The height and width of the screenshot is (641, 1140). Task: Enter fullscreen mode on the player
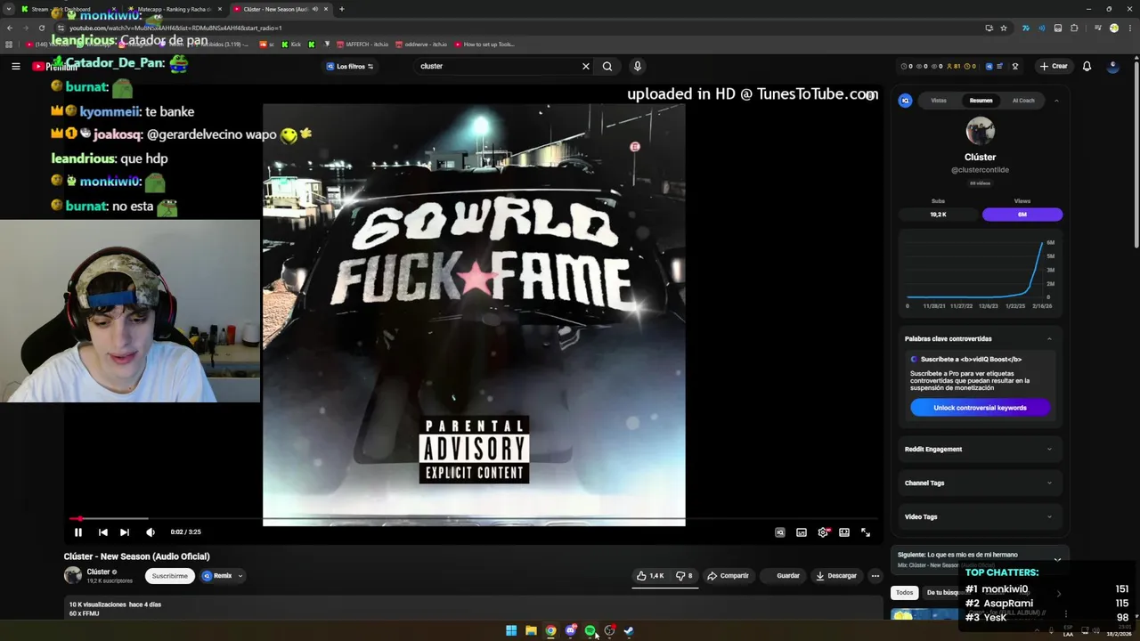coord(866,532)
